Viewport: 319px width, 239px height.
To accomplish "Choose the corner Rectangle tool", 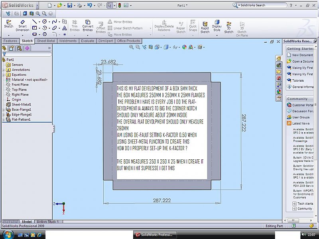I will [x=35, y=28].
